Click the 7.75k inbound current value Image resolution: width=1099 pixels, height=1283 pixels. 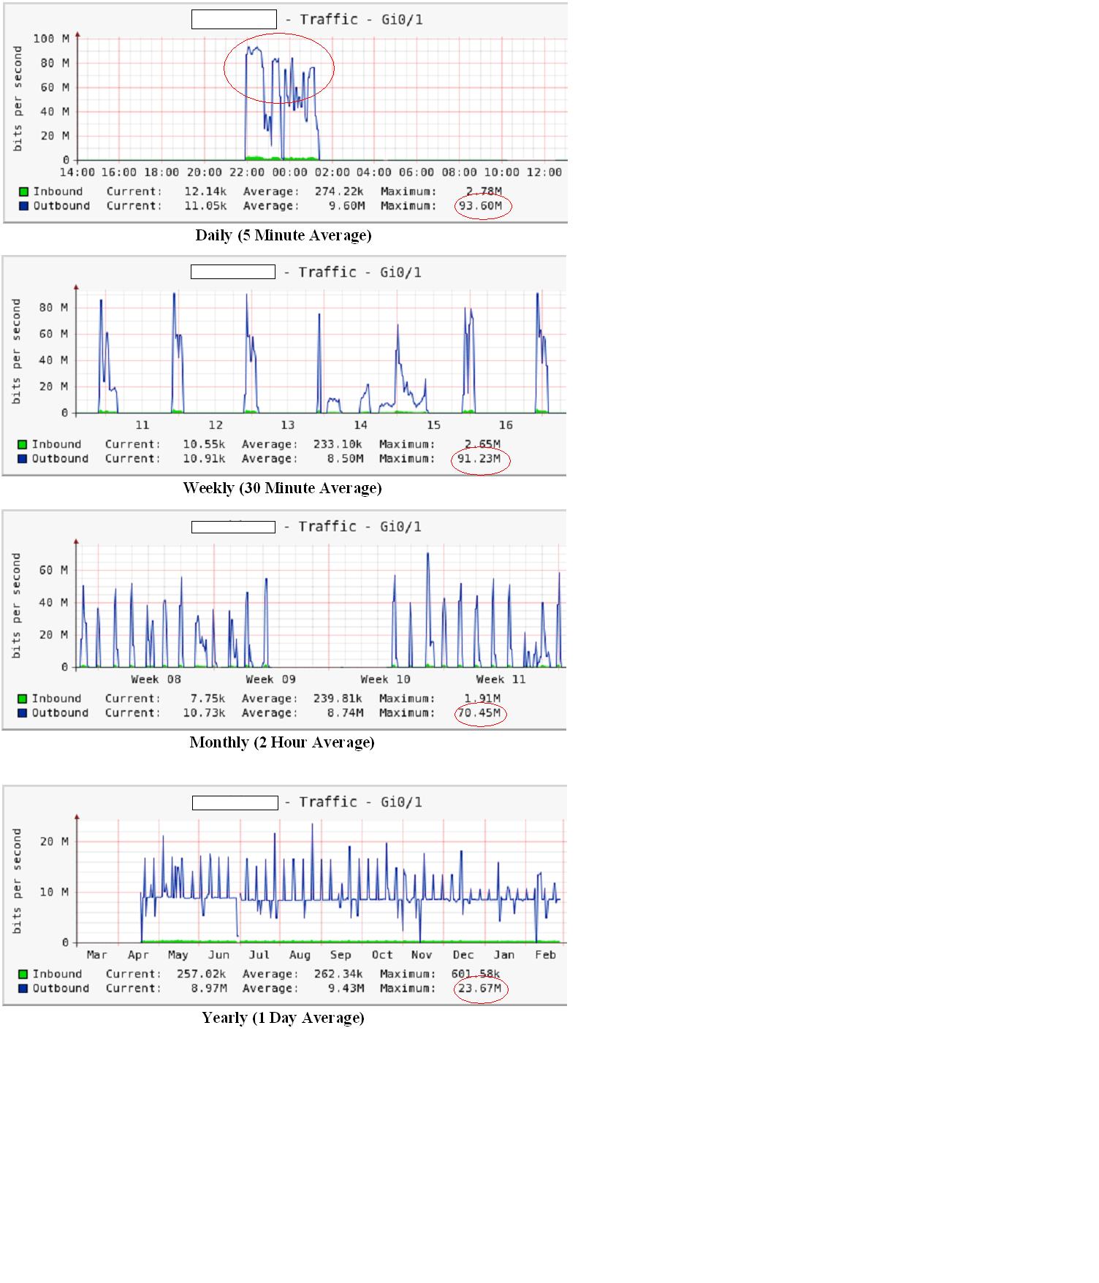(x=208, y=699)
